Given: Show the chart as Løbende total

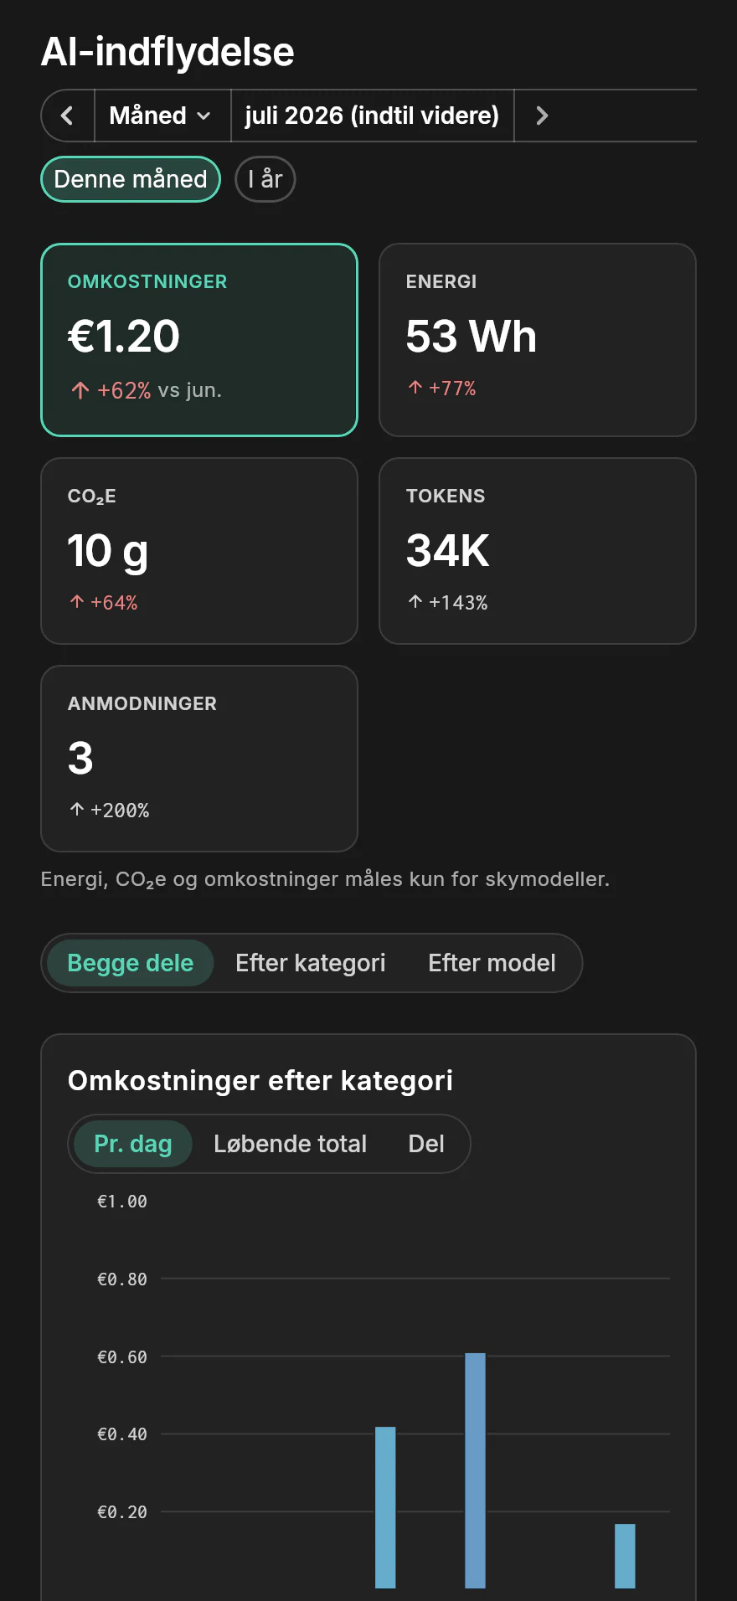Looking at the screenshot, I should pyautogui.click(x=291, y=1144).
